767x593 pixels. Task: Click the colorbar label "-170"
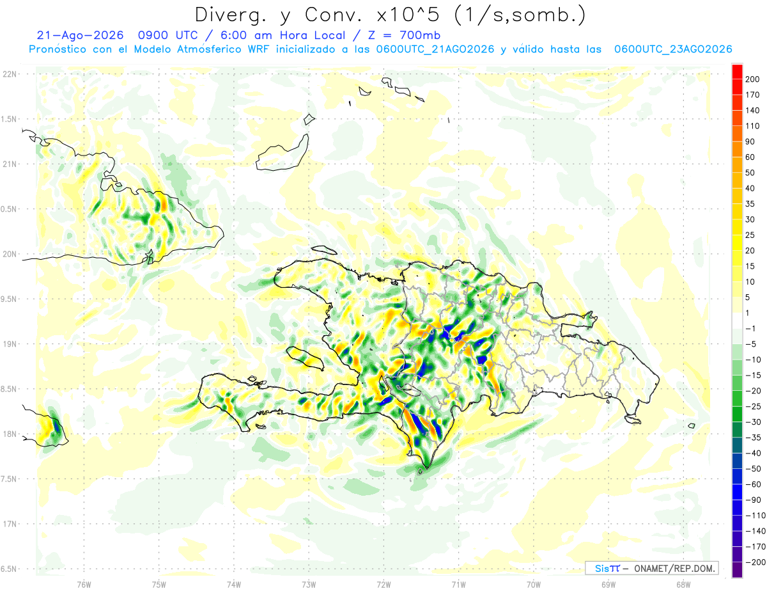757,547
